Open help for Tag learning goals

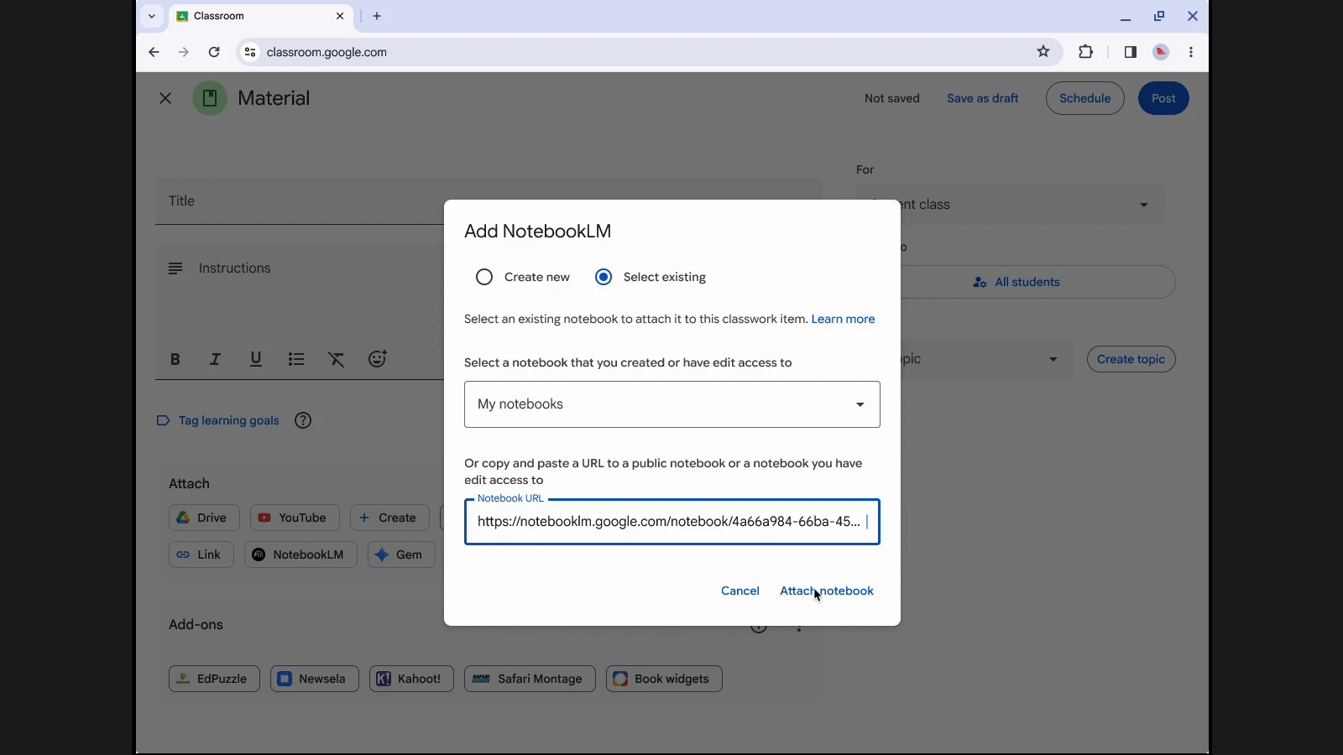click(x=303, y=420)
